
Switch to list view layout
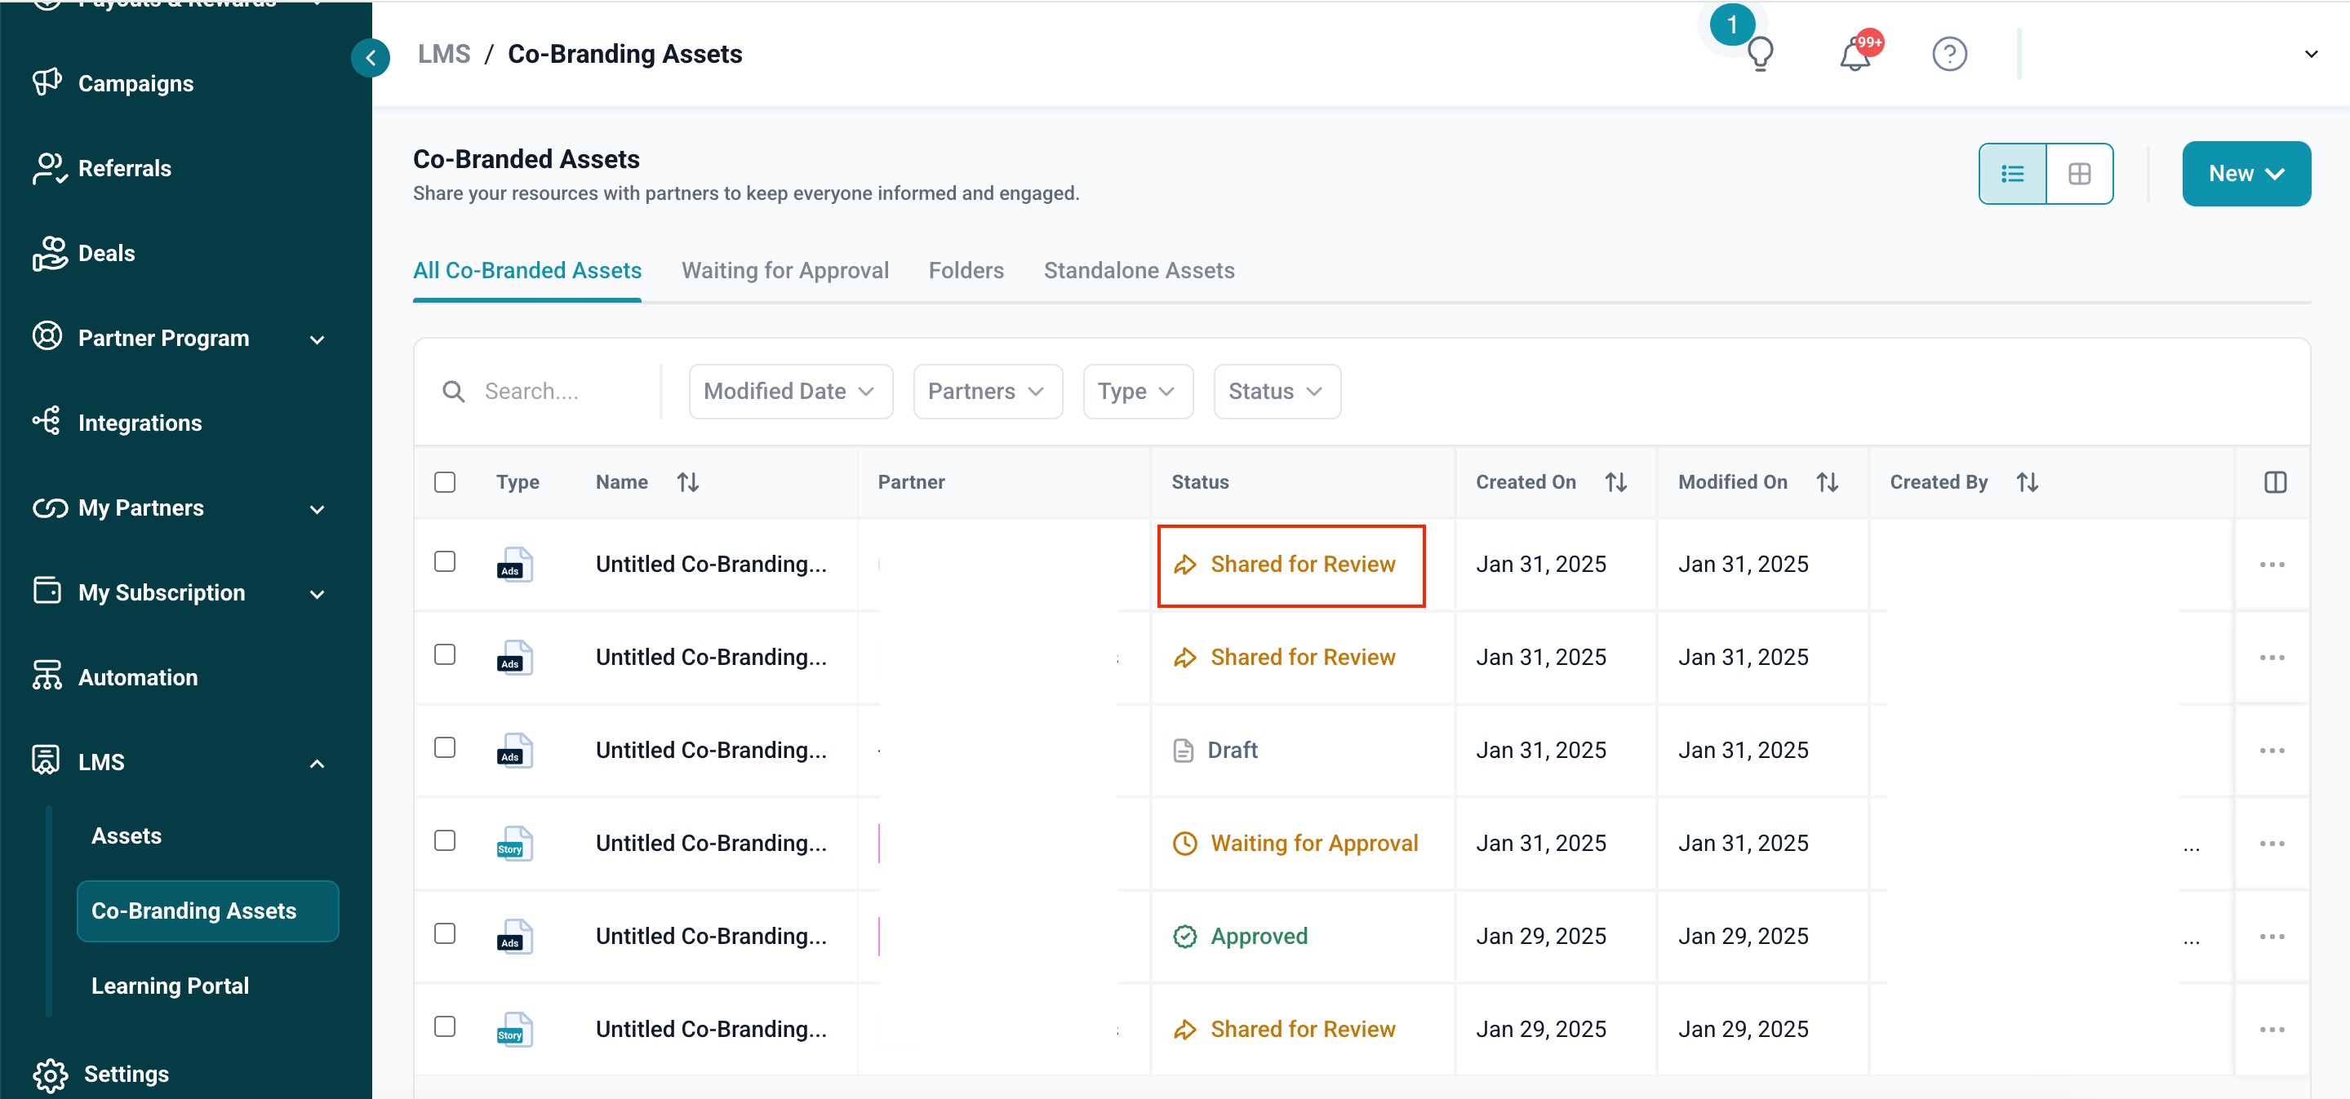2012,173
